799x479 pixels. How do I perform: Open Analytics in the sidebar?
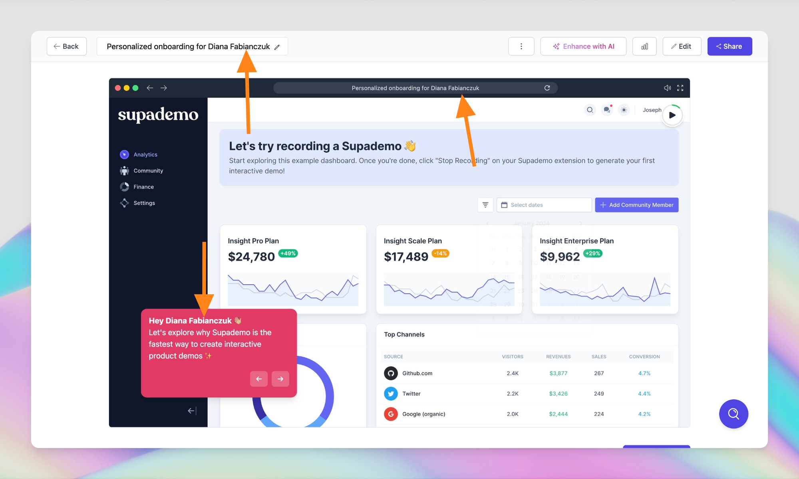145,154
